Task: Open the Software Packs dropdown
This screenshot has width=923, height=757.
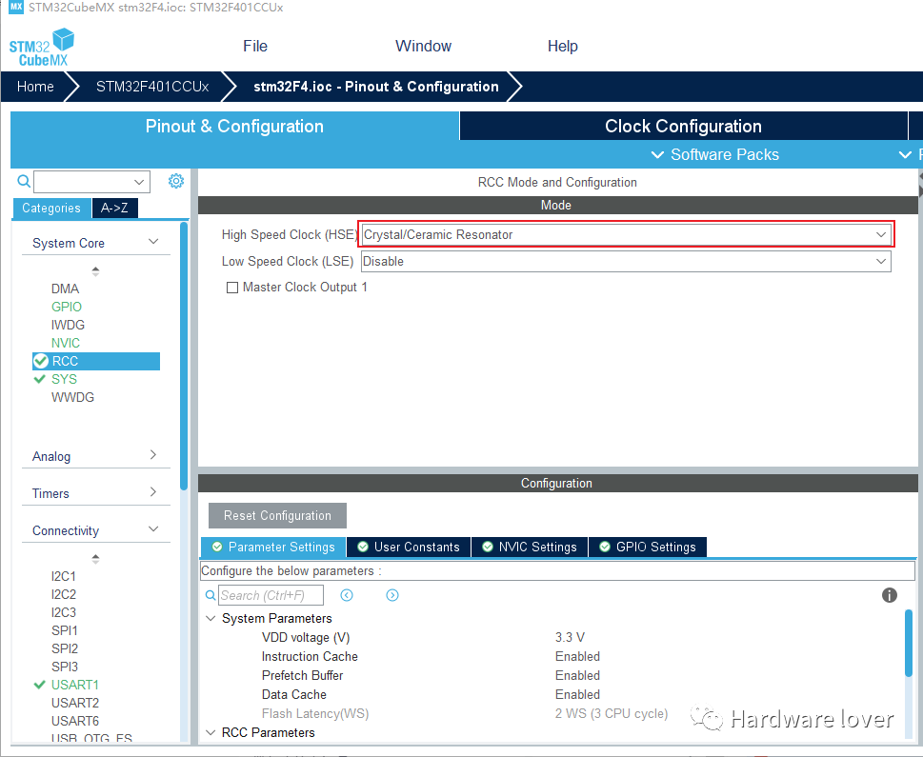Action: (714, 155)
